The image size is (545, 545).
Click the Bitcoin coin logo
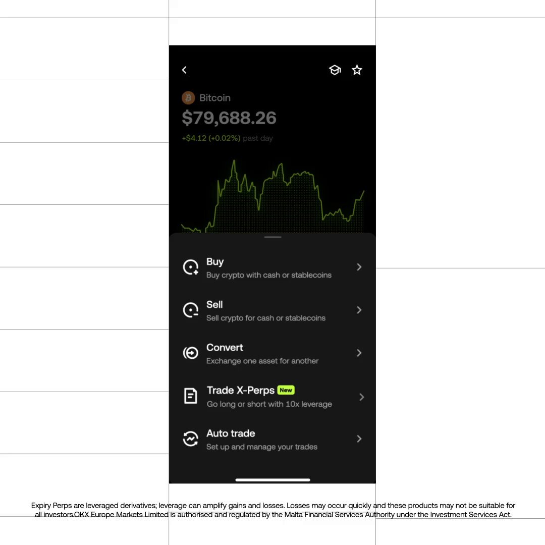[188, 98]
